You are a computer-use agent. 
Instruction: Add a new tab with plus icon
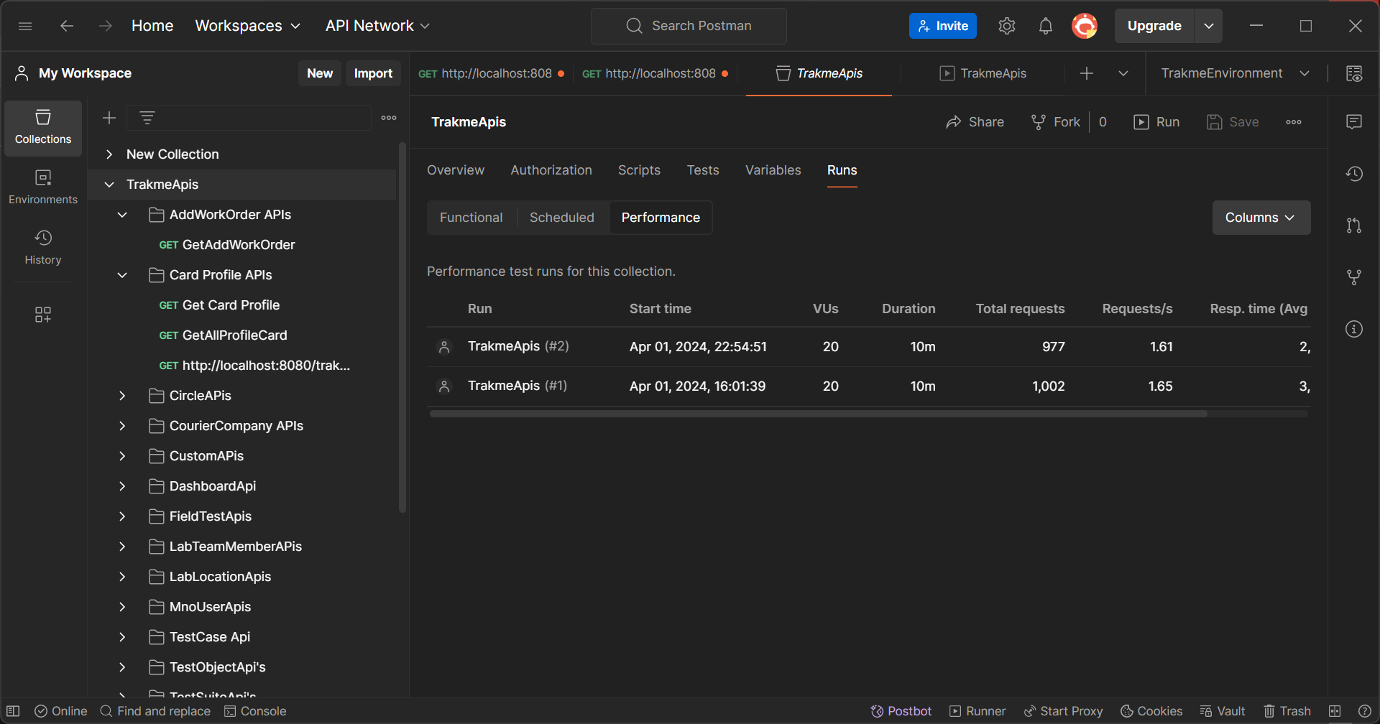(1087, 73)
